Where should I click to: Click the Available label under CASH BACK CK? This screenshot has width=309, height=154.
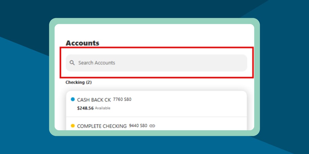tap(103, 108)
